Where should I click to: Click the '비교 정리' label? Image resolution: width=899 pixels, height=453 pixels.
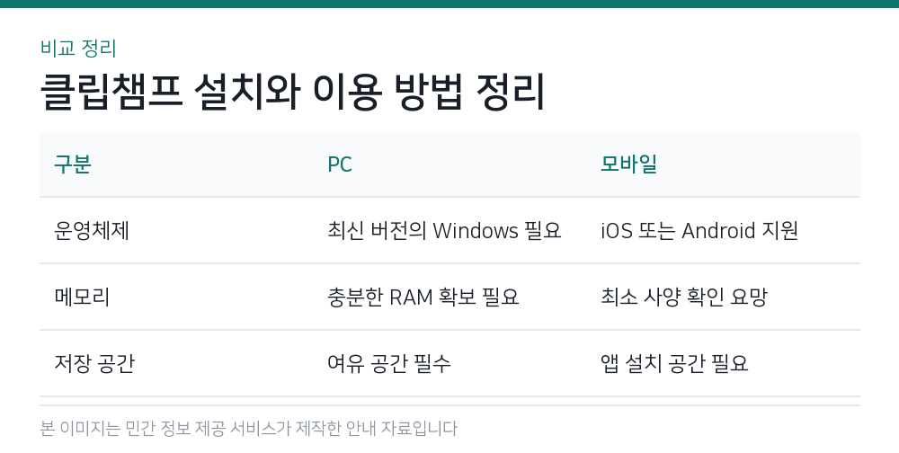[x=78, y=49]
